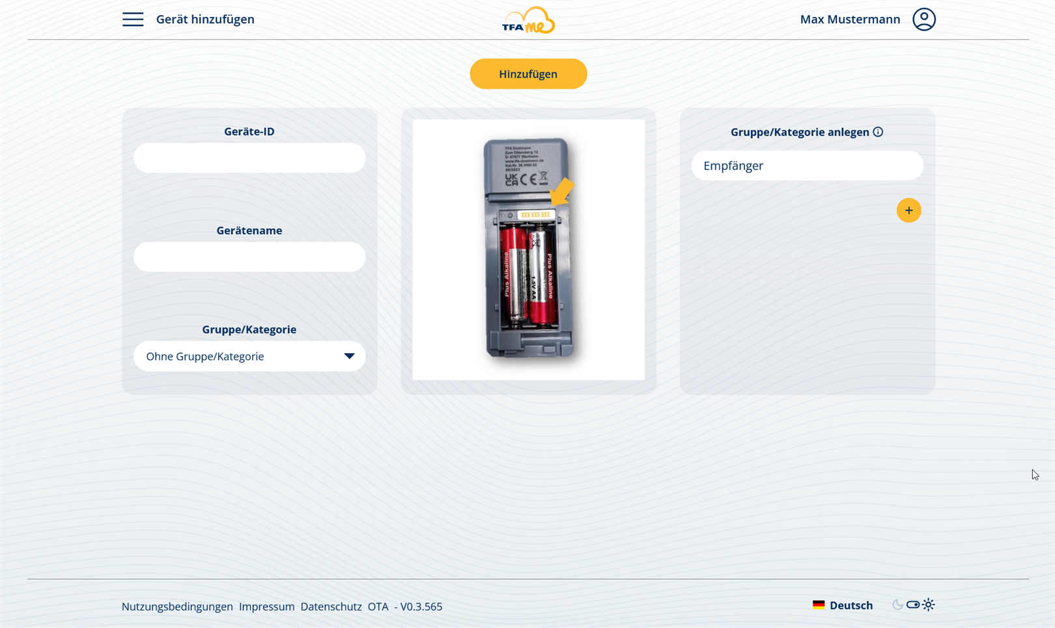The width and height of the screenshot is (1055, 628).
Task: Expand the Gruppe/Kategorie dropdown arrow
Action: pyautogui.click(x=349, y=356)
